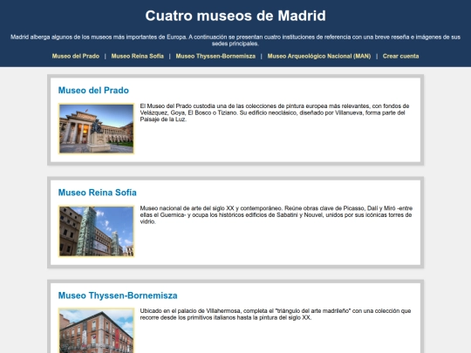Select the Museo Thyssen-Bornemisza section heading

118,295
